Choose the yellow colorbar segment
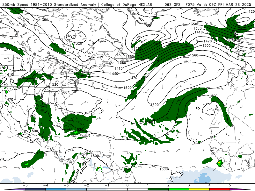255x191 pixels. (x=199, y=189)
